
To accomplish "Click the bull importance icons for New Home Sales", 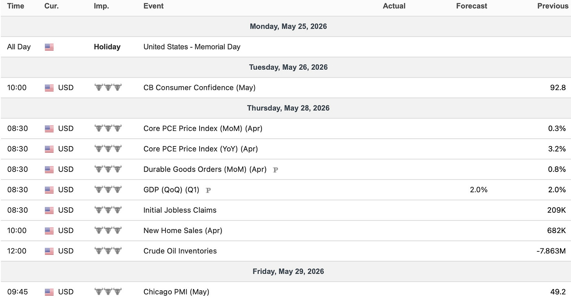I will click(108, 231).
